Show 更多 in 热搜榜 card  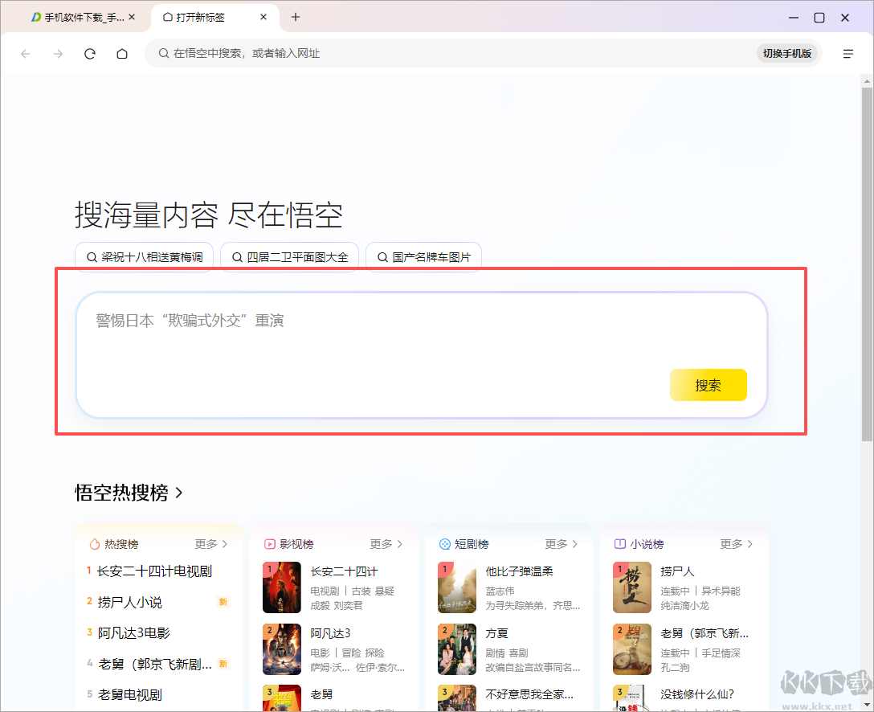click(x=211, y=544)
